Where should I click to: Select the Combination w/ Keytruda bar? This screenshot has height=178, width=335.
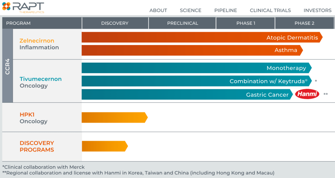[196, 81]
